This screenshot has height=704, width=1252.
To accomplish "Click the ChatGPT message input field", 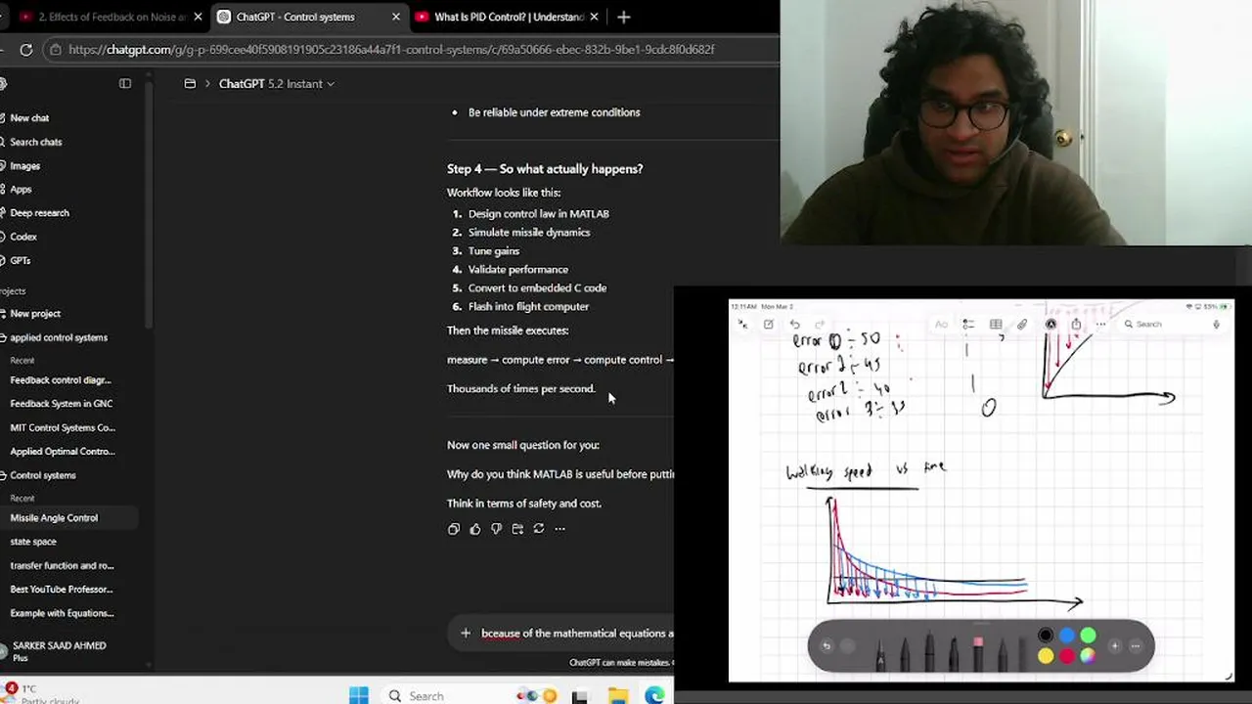I will click(577, 634).
